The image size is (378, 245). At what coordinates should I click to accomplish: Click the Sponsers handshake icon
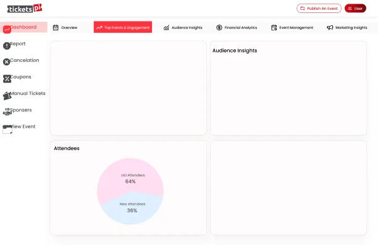click(x=7, y=112)
